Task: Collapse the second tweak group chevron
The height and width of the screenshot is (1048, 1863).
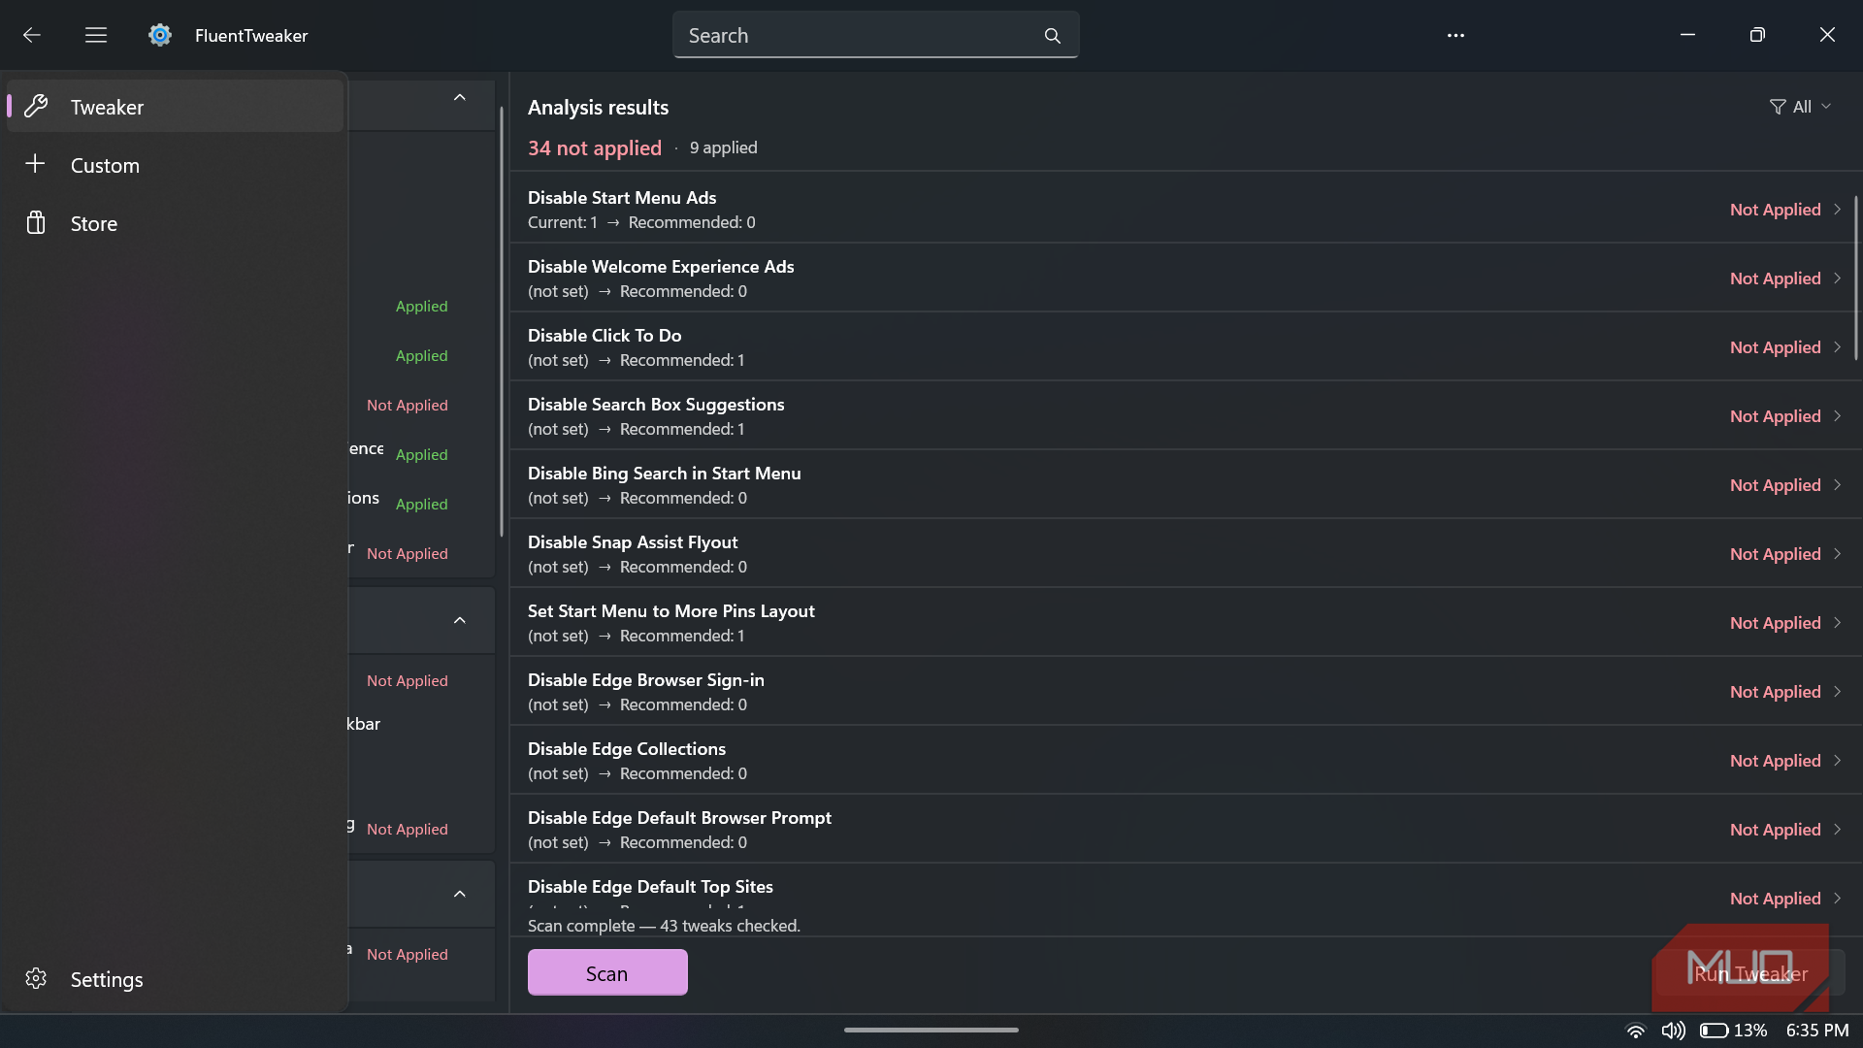Action: [x=460, y=620]
